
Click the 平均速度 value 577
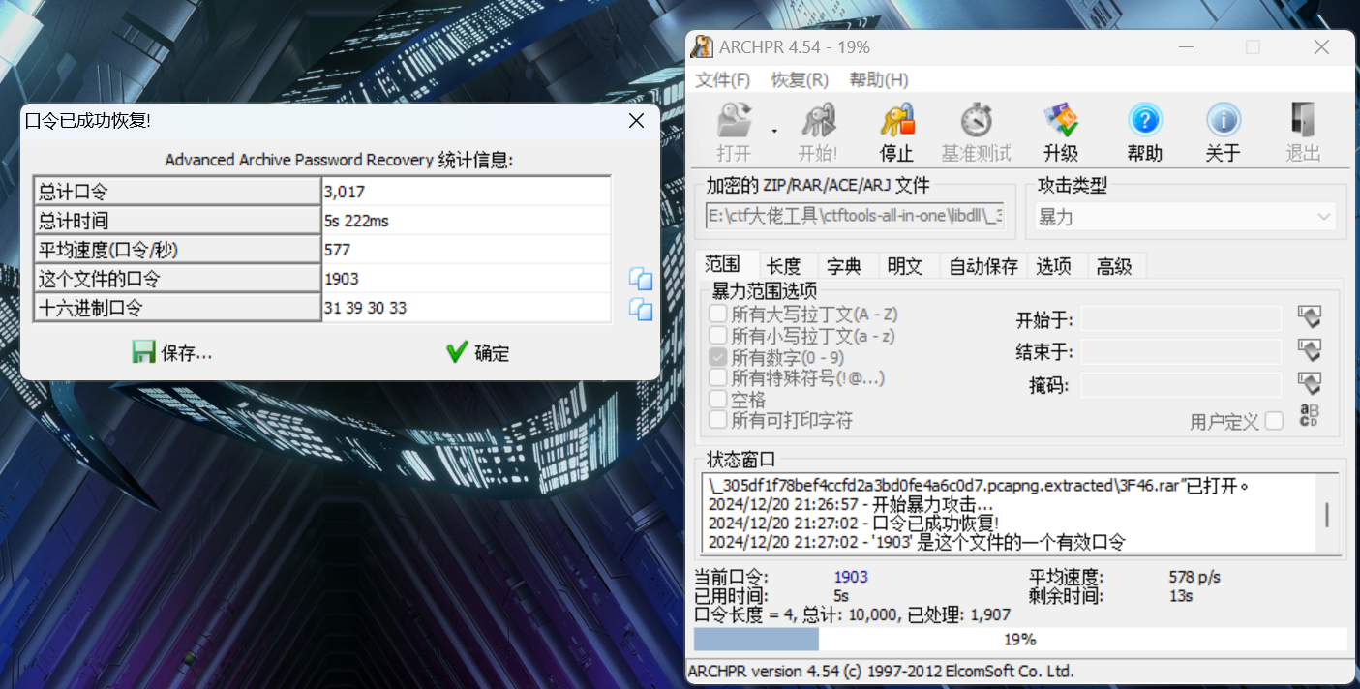coord(467,250)
